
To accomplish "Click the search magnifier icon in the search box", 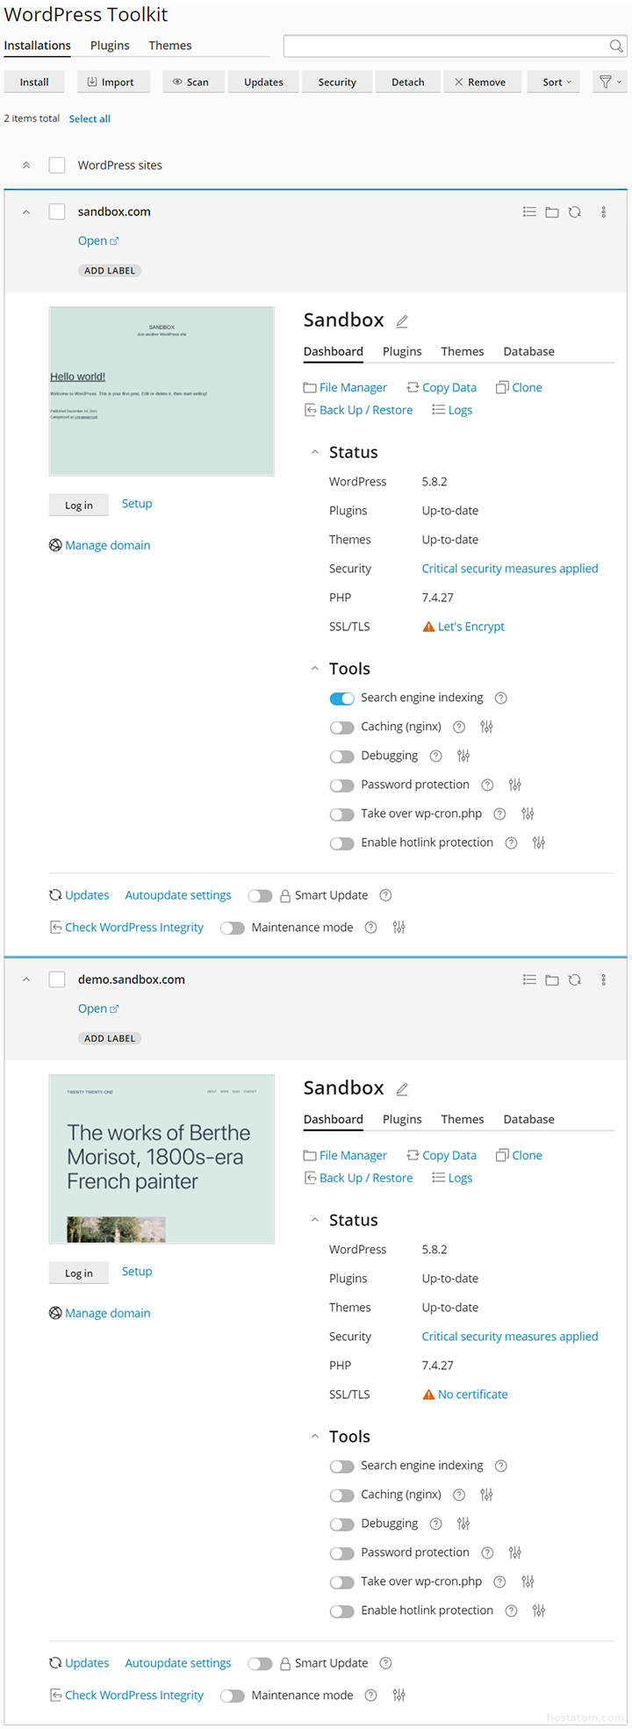I will pyautogui.click(x=616, y=46).
